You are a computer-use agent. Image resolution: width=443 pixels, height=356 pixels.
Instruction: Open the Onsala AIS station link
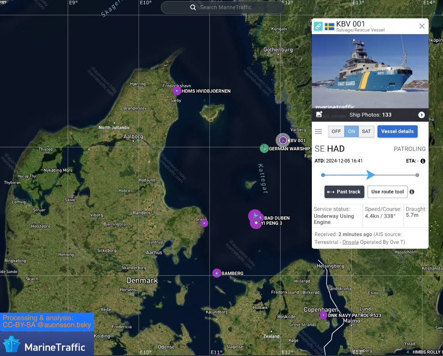pos(350,242)
